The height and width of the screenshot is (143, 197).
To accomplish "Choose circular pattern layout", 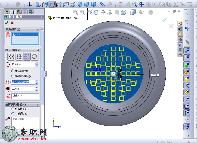I will (x=19, y=56).
